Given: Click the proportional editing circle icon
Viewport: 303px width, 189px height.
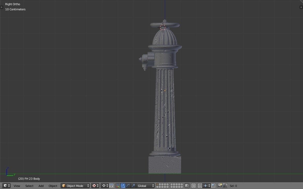Looking at the screenshot, I should [x=193, y=186].
